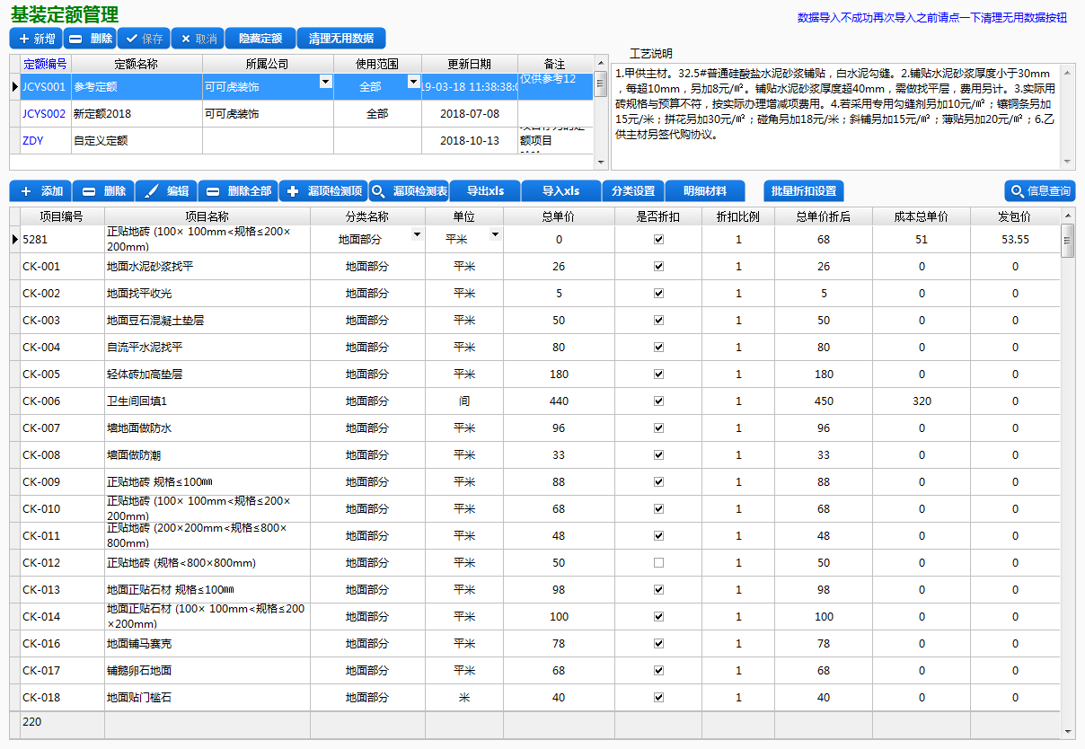
Task: Click the 总单价折后 column header
Action: [x=824, y=217]
